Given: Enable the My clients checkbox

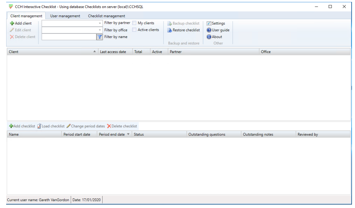Looking at the screenshot, I should [x=134, y=23].
